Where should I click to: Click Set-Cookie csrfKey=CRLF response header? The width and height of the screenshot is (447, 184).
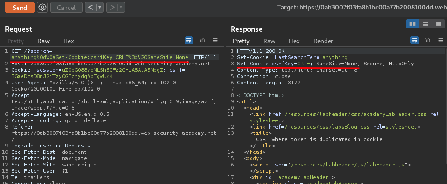[x=325, y=64]
